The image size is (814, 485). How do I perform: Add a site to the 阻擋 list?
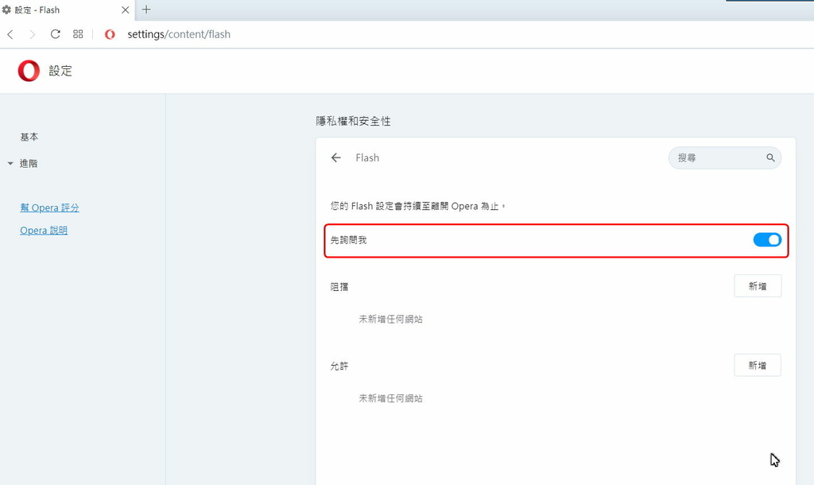point(758,286)
